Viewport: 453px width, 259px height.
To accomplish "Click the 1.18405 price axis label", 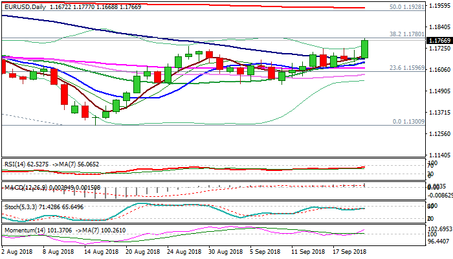I will click(437, 27).
